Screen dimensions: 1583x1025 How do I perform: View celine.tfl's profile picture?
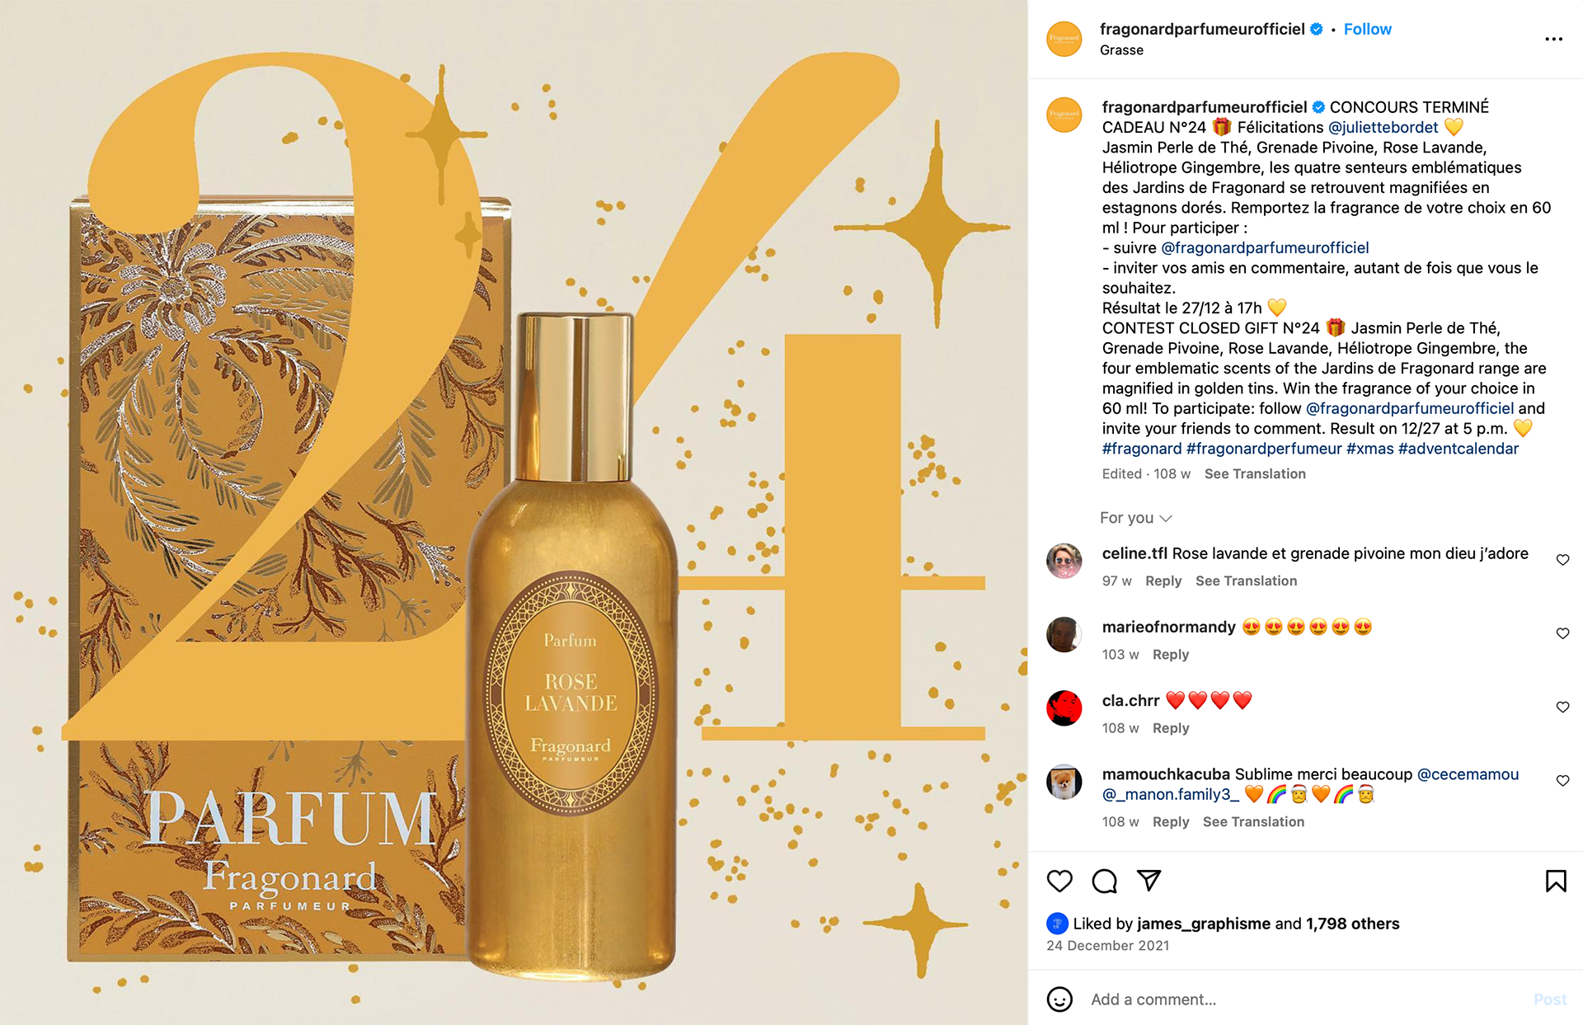pos(1064,561)
